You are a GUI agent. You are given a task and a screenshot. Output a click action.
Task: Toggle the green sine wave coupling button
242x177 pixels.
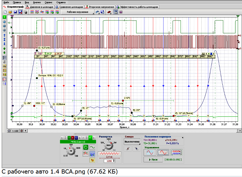(x=92, y=147)
